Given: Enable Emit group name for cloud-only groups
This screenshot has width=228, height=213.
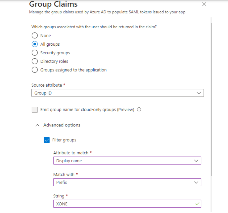Looking at the screenshot, I should (x=35, y=110).
